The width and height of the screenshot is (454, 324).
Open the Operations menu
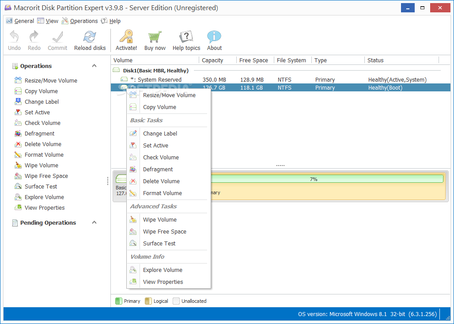click(x=79, y=21)
